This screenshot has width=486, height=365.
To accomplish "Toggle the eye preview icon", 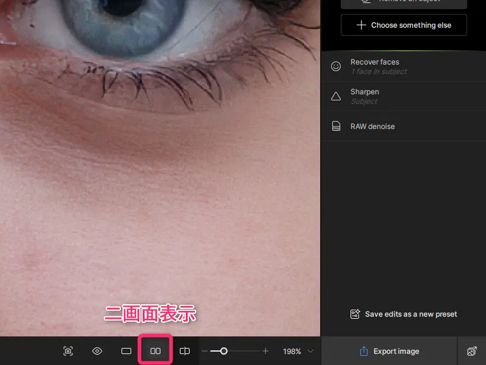I will (97, 351).
